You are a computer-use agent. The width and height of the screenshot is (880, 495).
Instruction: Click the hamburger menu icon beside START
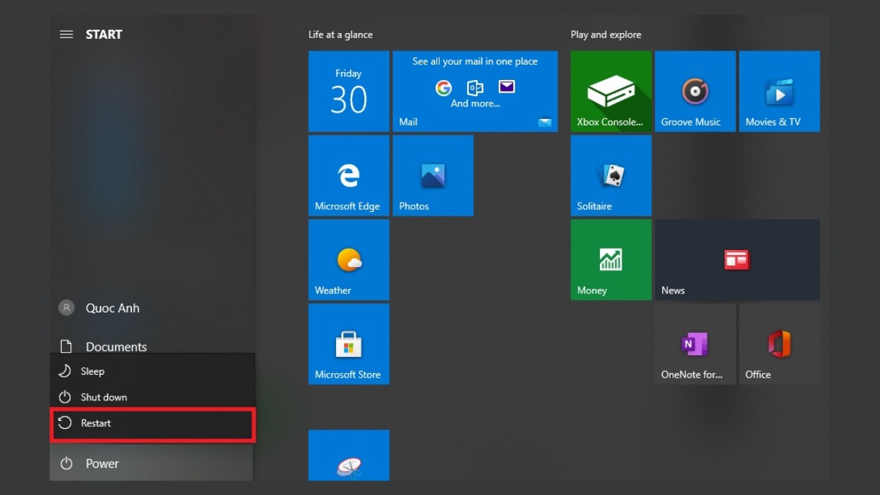click(66, 34)
